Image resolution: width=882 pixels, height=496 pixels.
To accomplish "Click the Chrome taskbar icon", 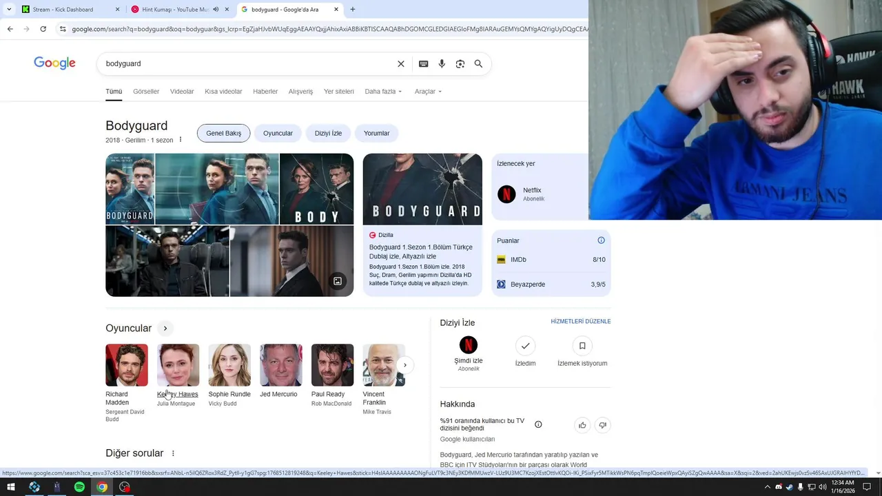I will (102, 487).
